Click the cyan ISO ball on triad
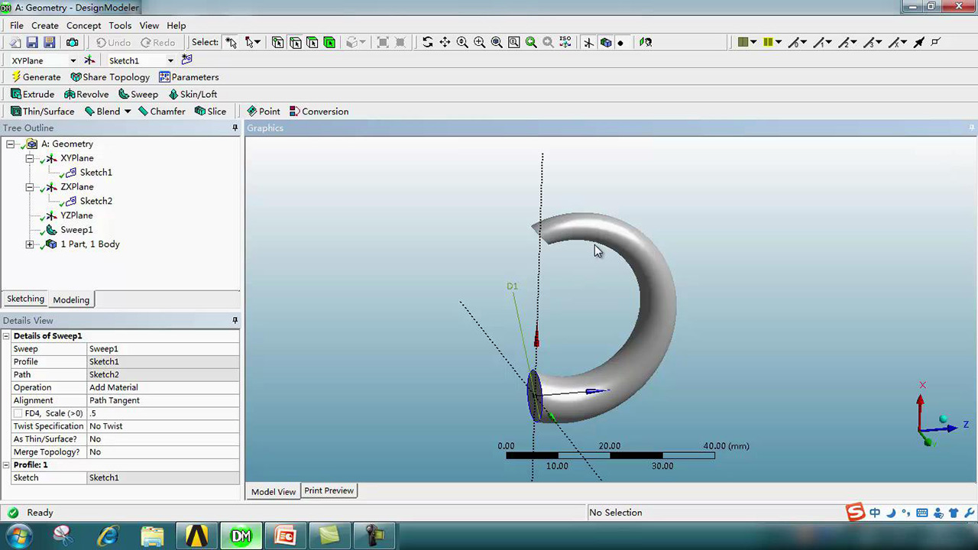Screen dimensions: 978x550 [x=944, y=419]
